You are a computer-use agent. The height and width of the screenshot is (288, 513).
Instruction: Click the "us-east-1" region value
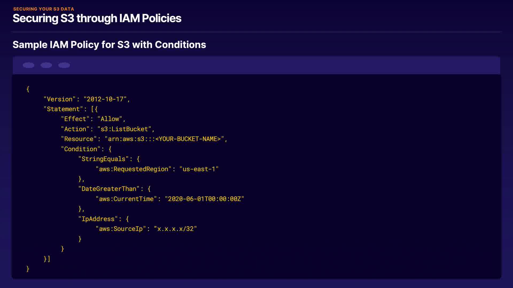[x=199, y=169]
